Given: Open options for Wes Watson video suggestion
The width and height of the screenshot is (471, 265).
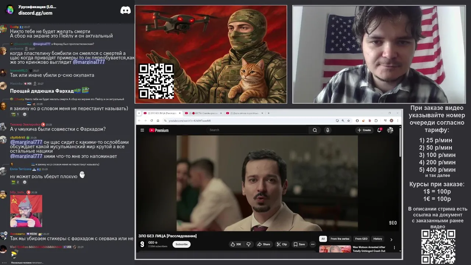Looking at the screenshot, I should click(x=394, y=248).
